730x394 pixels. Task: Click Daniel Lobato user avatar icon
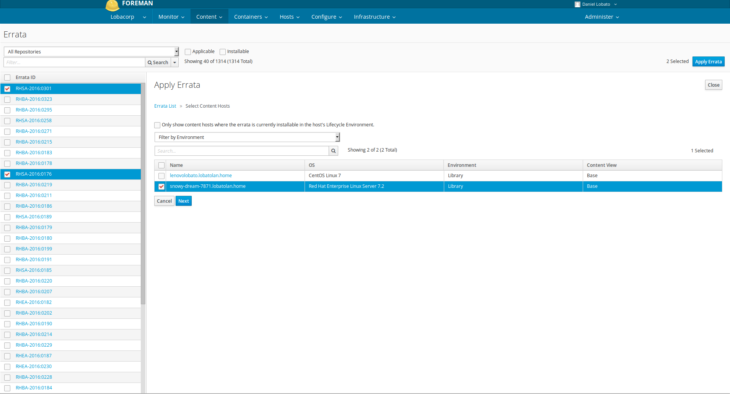[577, 4]
